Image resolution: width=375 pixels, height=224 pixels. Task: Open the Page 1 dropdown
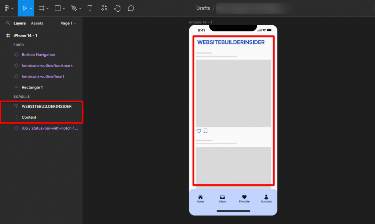point(68,23)
